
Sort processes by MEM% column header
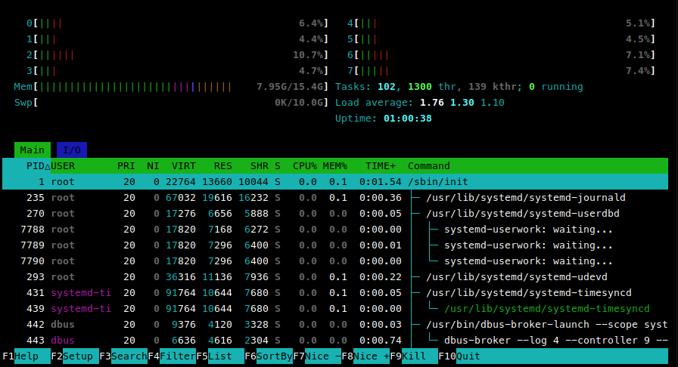(x=334, y=165)
